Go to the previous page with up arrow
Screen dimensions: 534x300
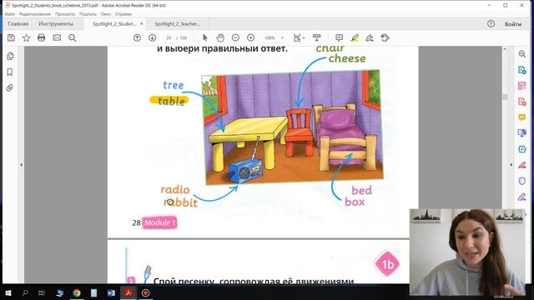click(137, 37)
